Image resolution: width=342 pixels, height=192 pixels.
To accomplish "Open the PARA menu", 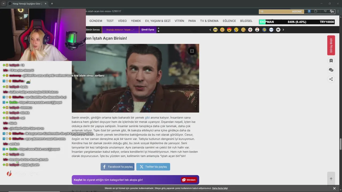I will (x=192, y=21).
